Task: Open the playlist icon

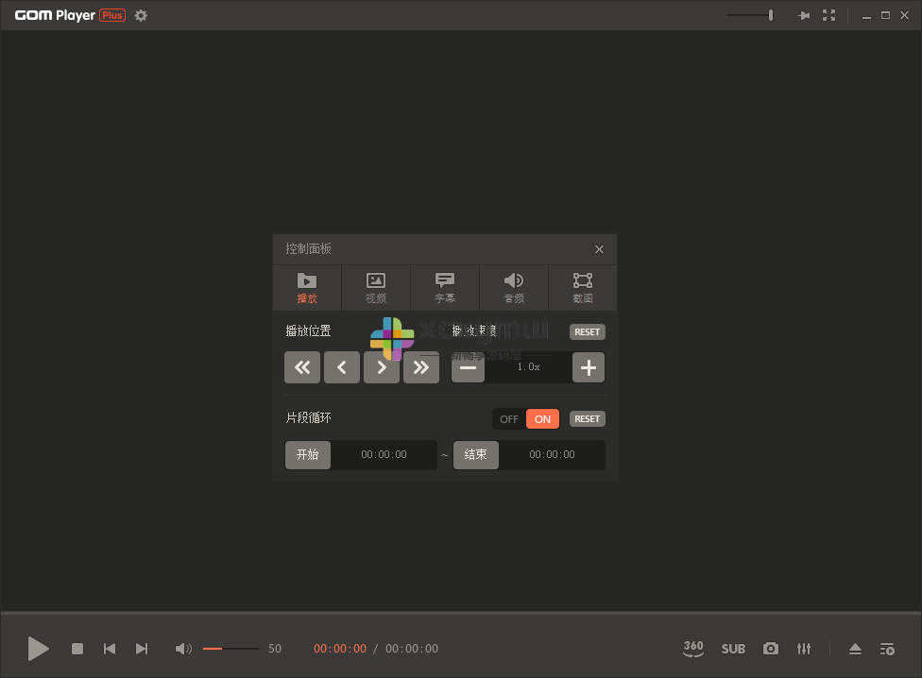Action: [887, 649]
